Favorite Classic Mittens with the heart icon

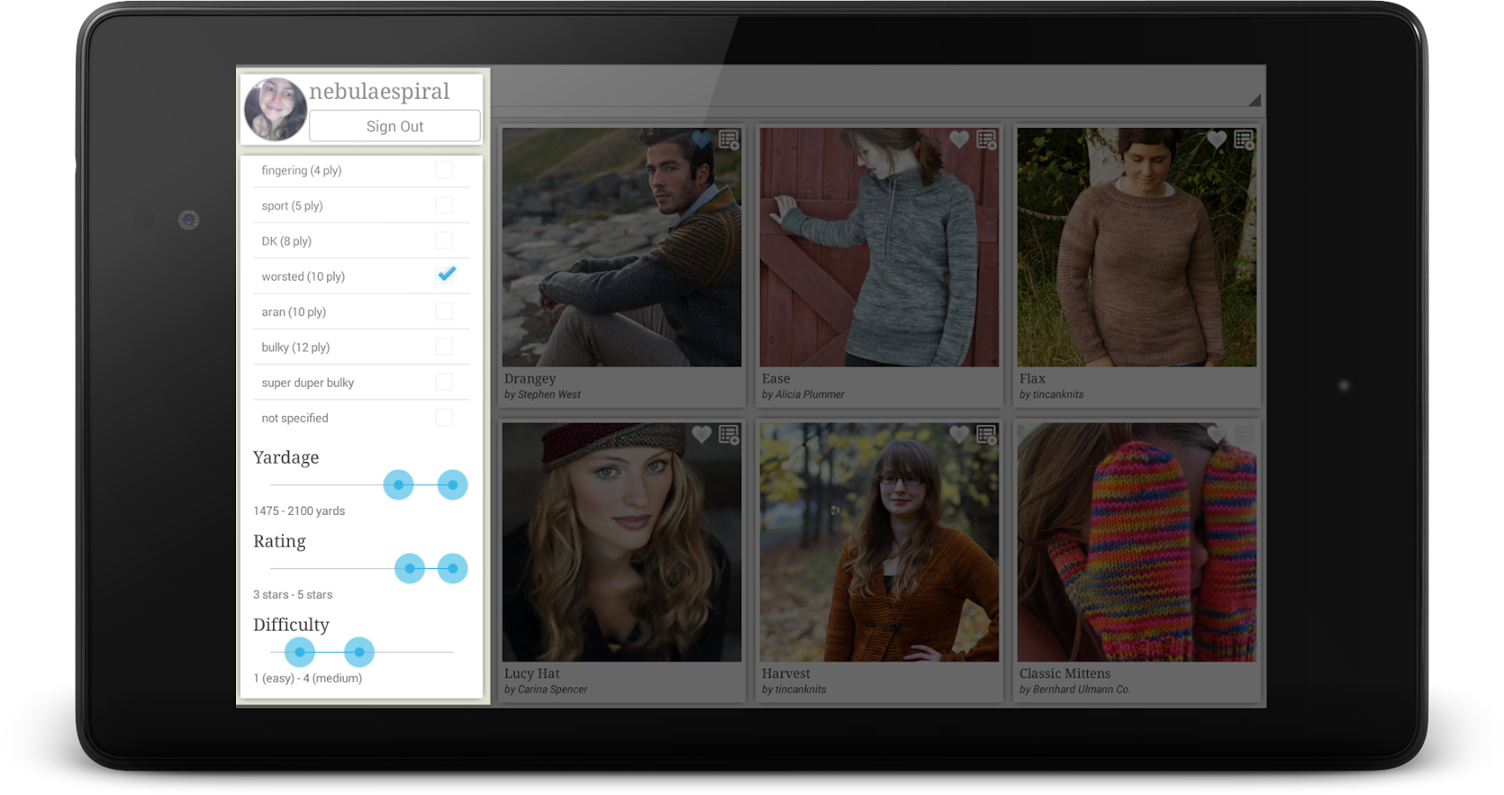(1217, 435)
